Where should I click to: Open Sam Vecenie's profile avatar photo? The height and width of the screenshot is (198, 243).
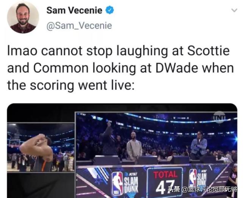tap(23, 17)
